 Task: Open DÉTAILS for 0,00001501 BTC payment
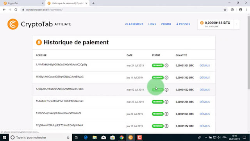tap(205, 65)
